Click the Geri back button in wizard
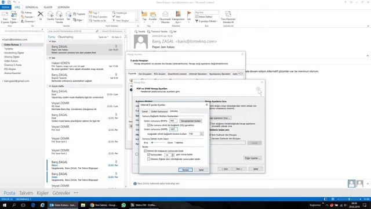Viewport: 371px width, 209px height. 224,169
